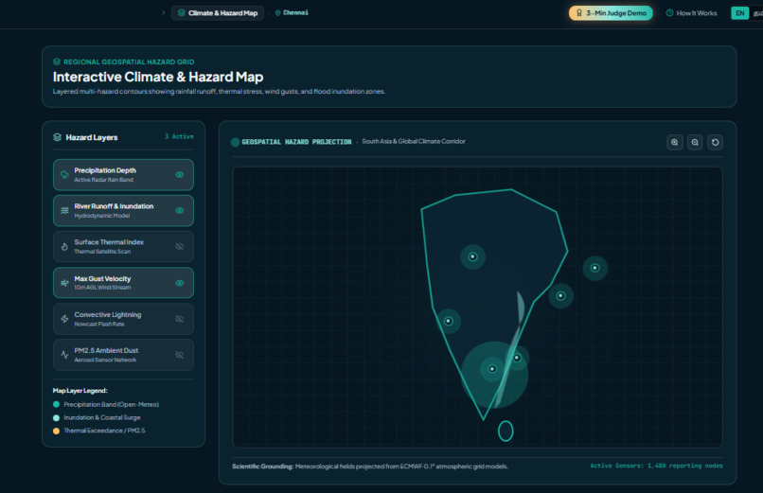Hide the Precipitation Depth layer via eye icon
Screen dimensions: 763x493
pos(180,175)
